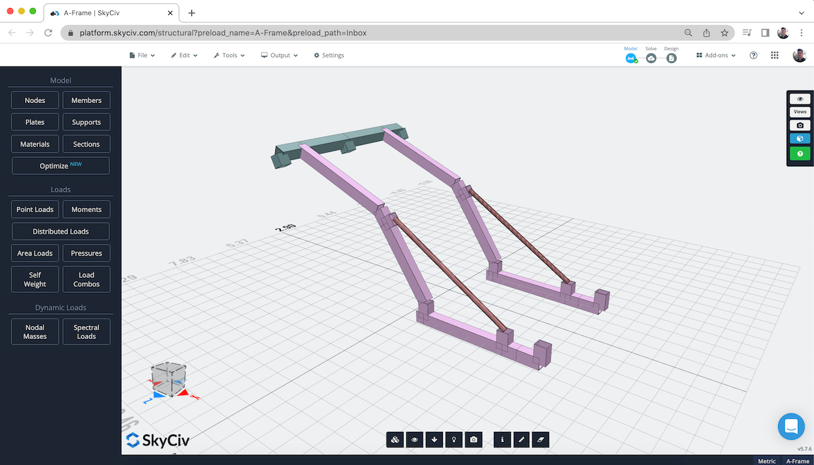The height and width of the screenshot is (465, 814).
Task: Toggle the blue 3D render mode in right panel
Action: pos(799,138)
